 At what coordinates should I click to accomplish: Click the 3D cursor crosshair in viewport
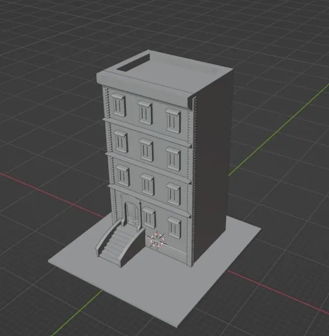[157, 240]
